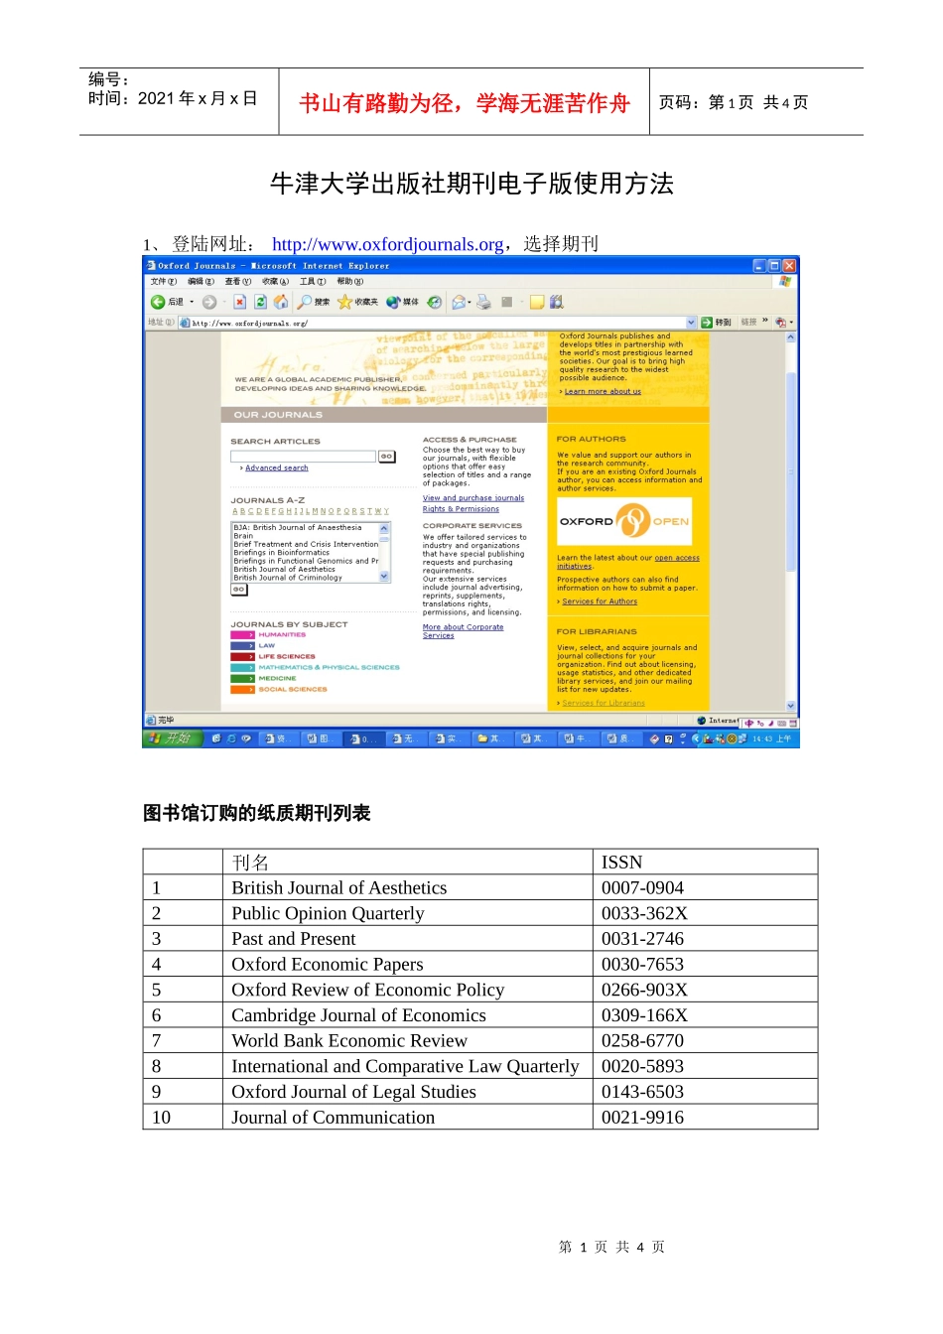Open the History clock icon

coord(434,302)
